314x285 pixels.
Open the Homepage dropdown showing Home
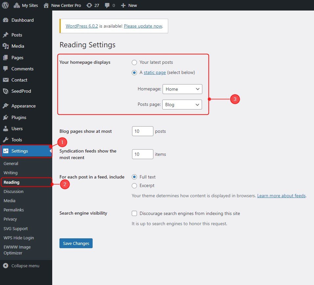click(182, 89)
